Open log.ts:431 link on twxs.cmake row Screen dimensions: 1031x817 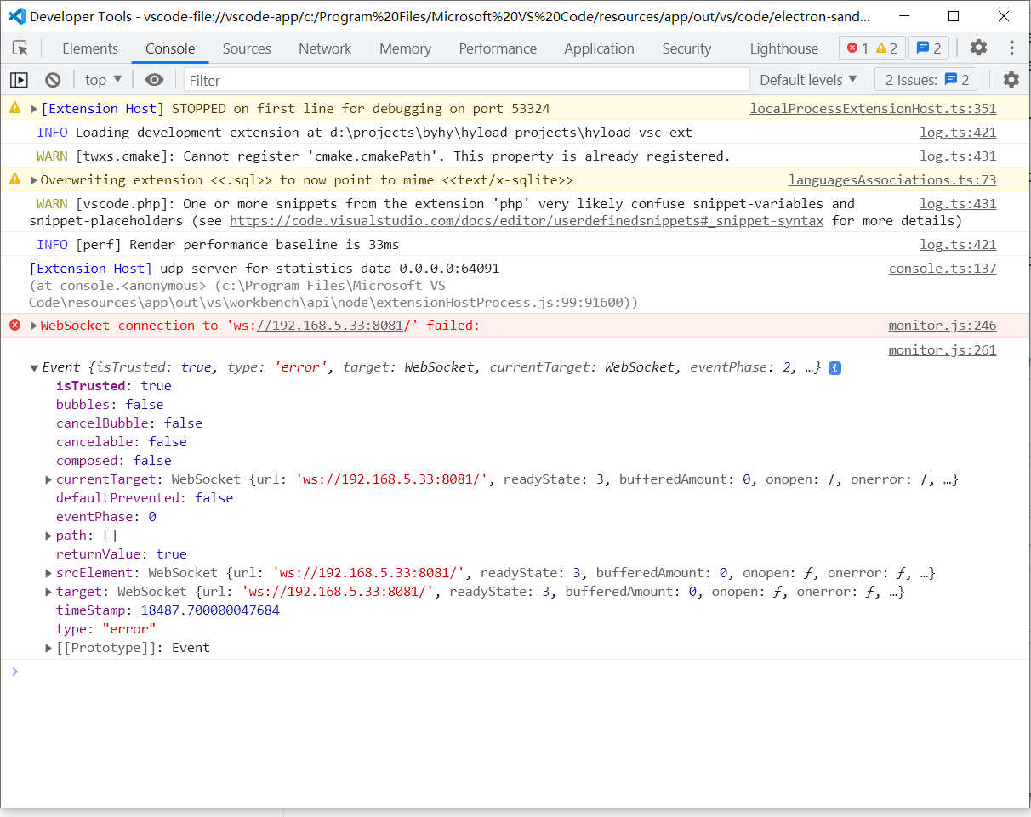958,156
